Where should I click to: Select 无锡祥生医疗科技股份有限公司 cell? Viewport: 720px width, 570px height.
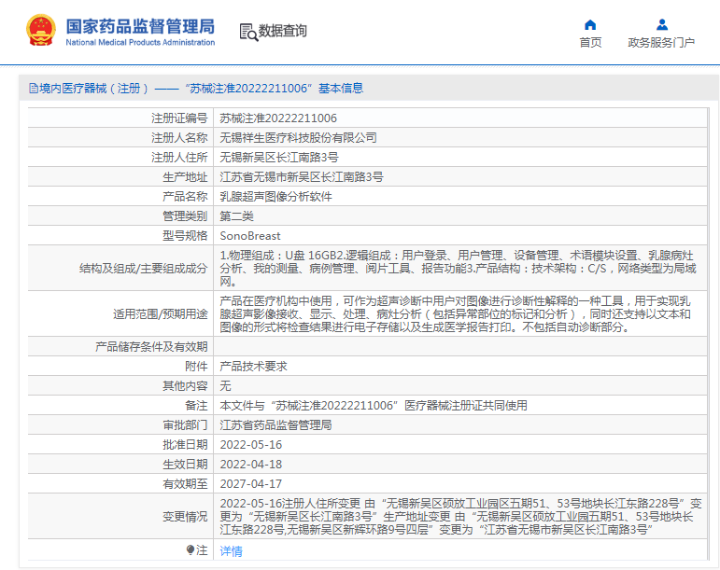point(298,137)
